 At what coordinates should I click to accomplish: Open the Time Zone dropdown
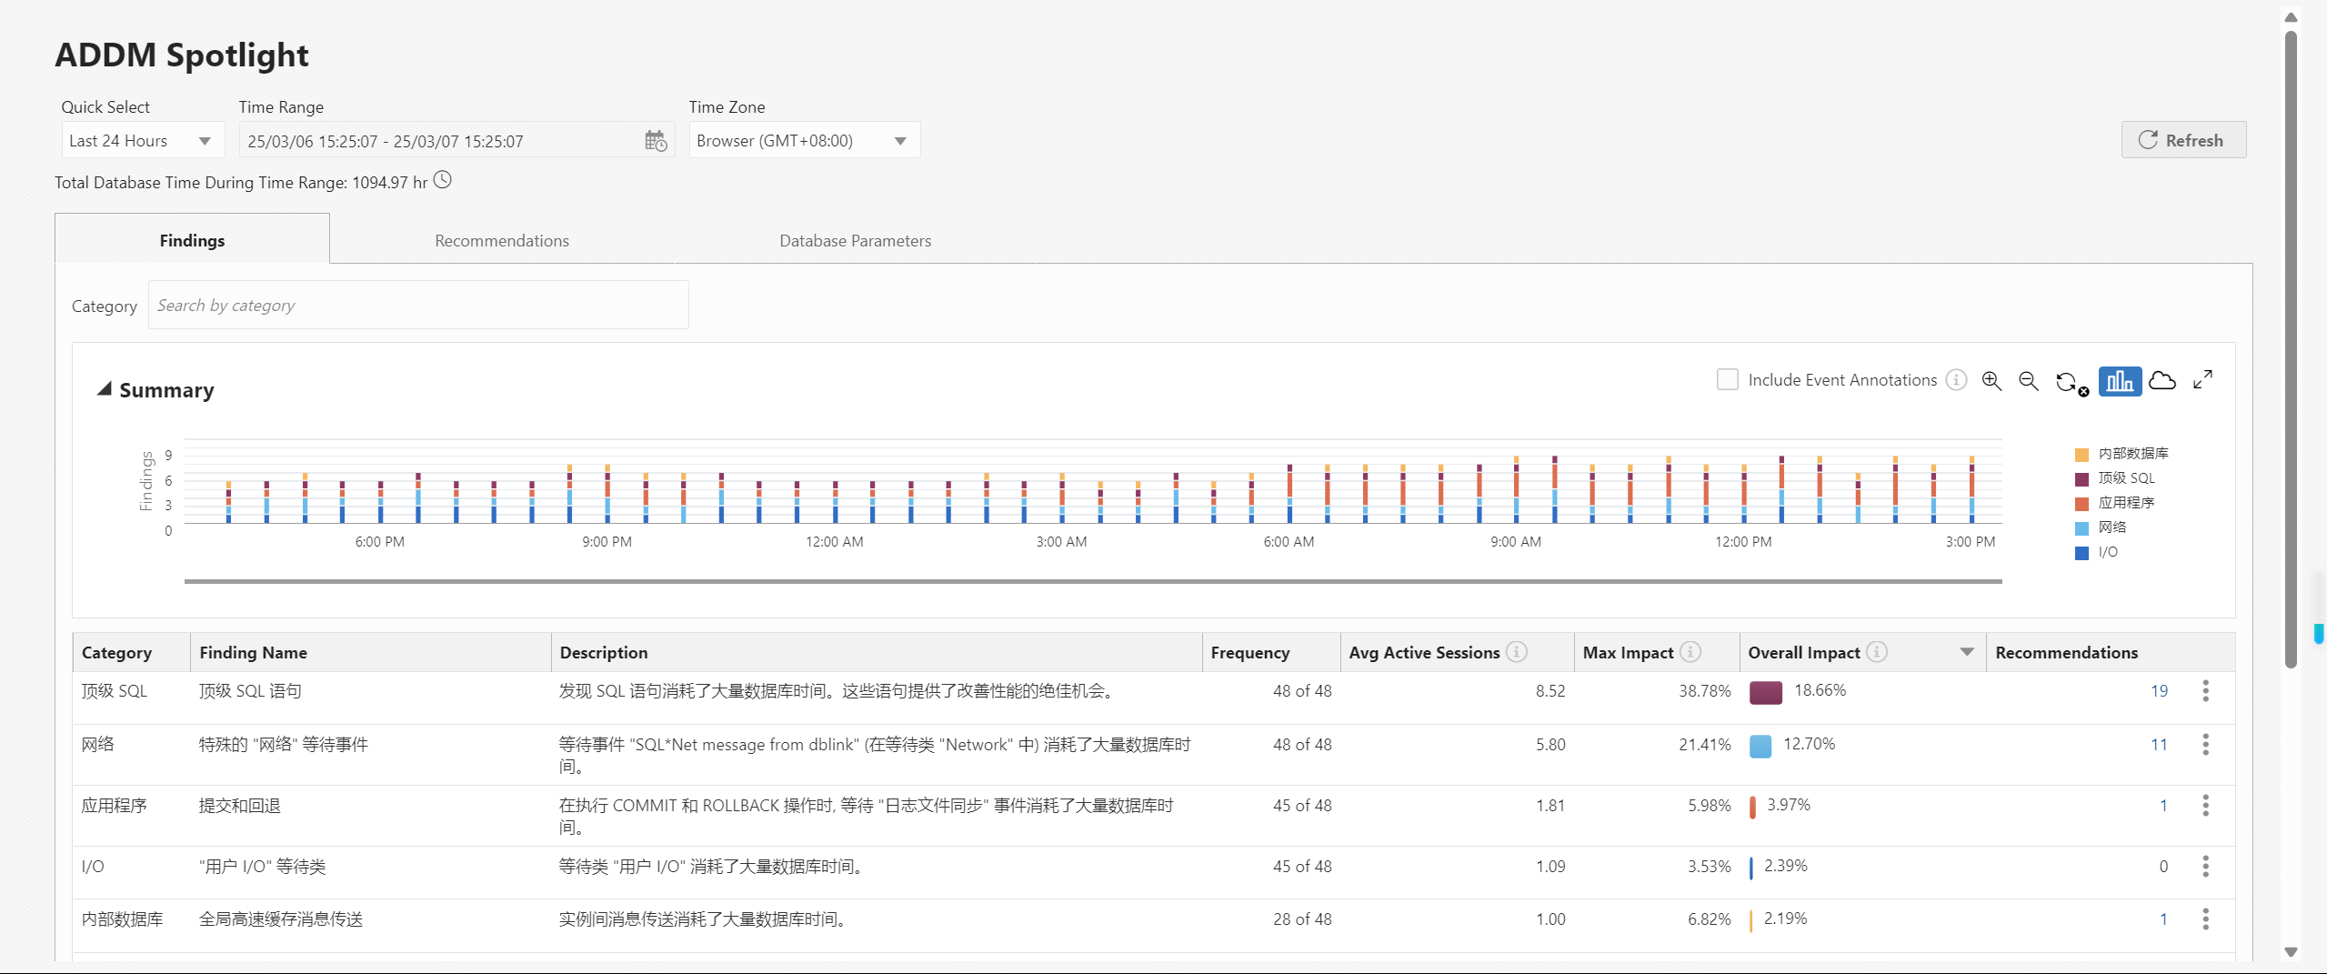[x=804, y=141]
